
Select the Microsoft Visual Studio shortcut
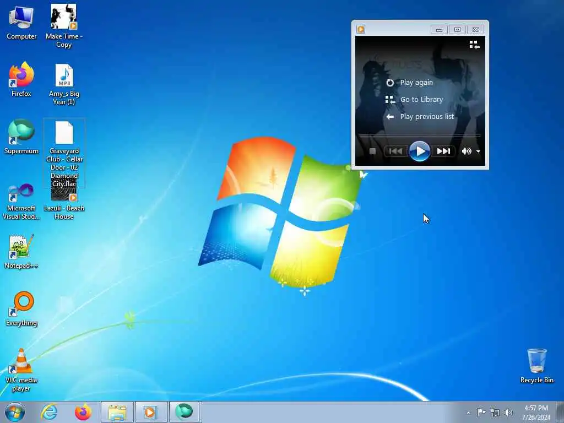21,202
